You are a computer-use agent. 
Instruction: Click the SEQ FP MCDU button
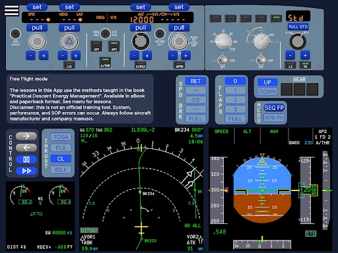pyautogui.click(x=274, y=108)
